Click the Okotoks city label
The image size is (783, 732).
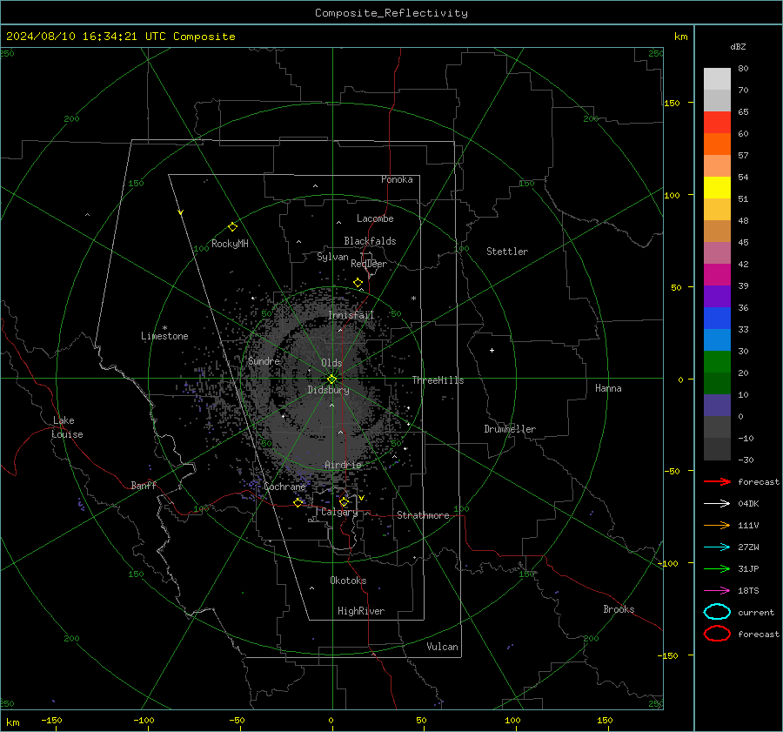click(348, 581)
